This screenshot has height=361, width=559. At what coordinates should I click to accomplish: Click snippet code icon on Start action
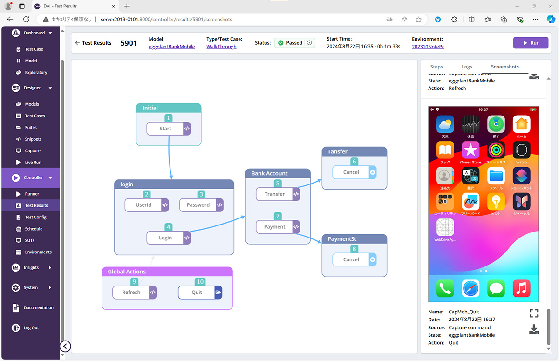pos(187,129)
